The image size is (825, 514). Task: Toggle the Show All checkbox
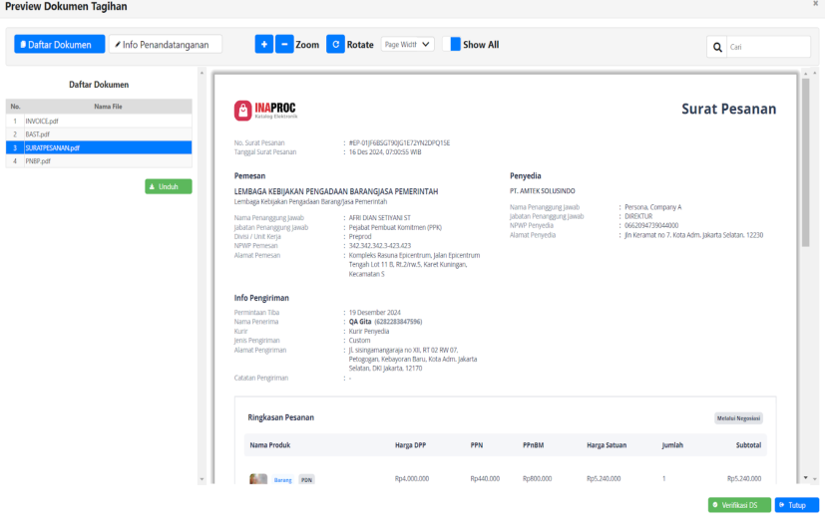point(455,45)
